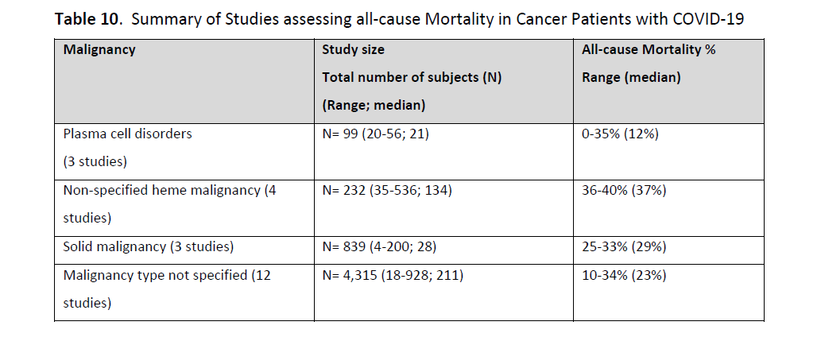This screenshot has height=341, width=821.
Task: Select the Non-specified heme malignancy row label
Action: 168,189
